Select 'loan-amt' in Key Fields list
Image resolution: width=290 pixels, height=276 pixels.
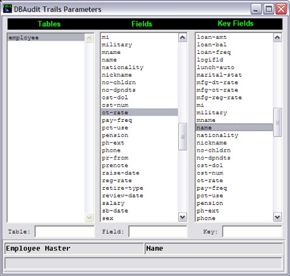click(234, 37)
